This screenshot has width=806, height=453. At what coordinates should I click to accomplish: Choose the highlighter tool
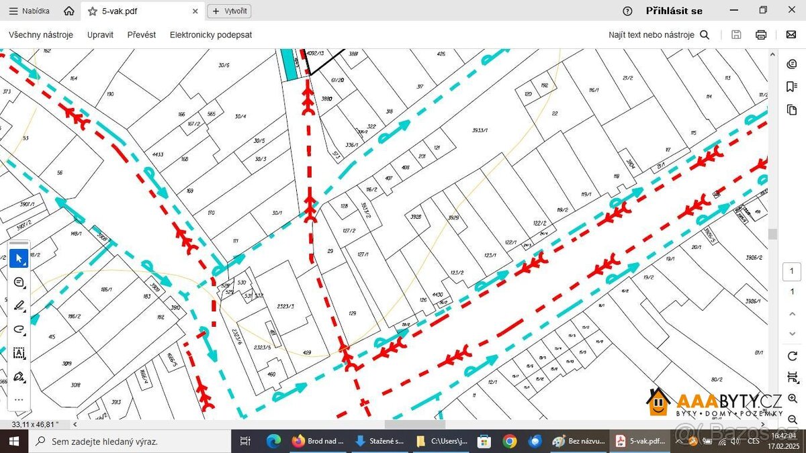click(19, 305)
